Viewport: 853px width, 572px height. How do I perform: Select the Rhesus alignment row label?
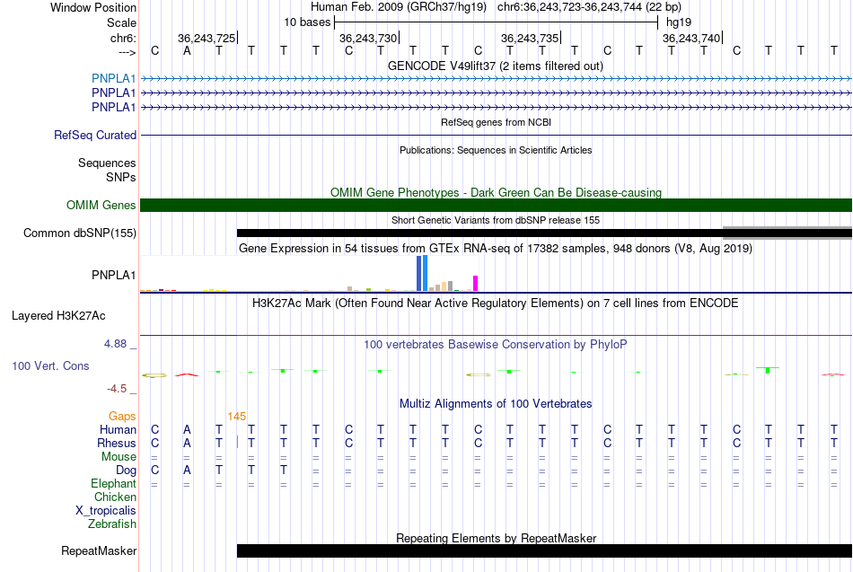click(117, 444)
